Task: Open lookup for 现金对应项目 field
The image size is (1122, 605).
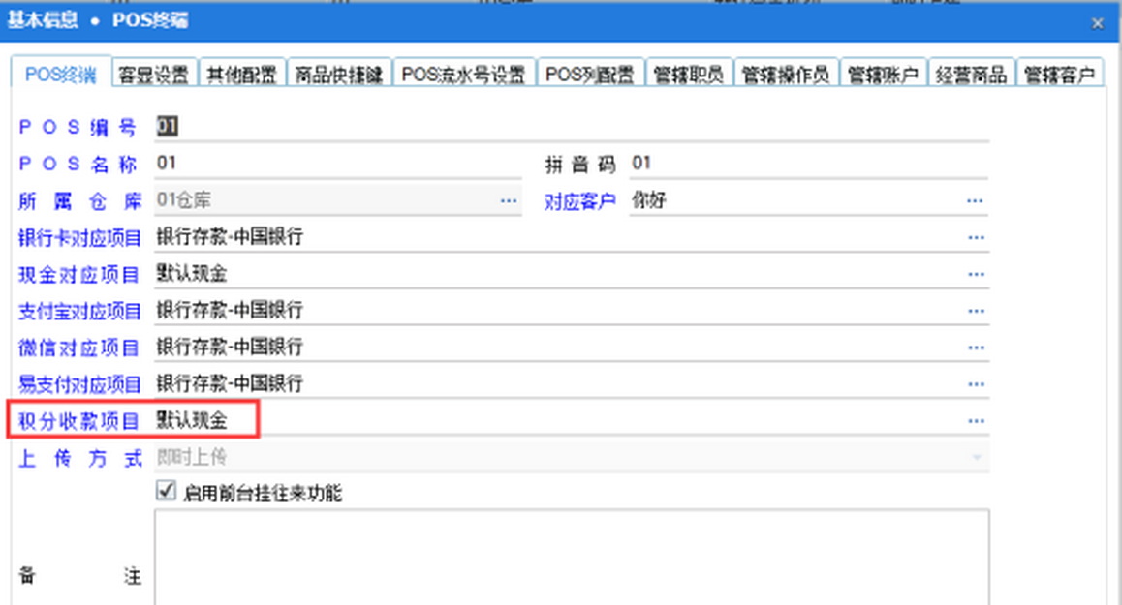Action: pos(975,274)
